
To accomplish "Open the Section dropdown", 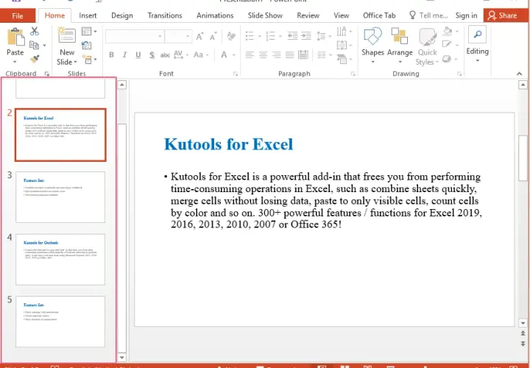I will [90, 60].
